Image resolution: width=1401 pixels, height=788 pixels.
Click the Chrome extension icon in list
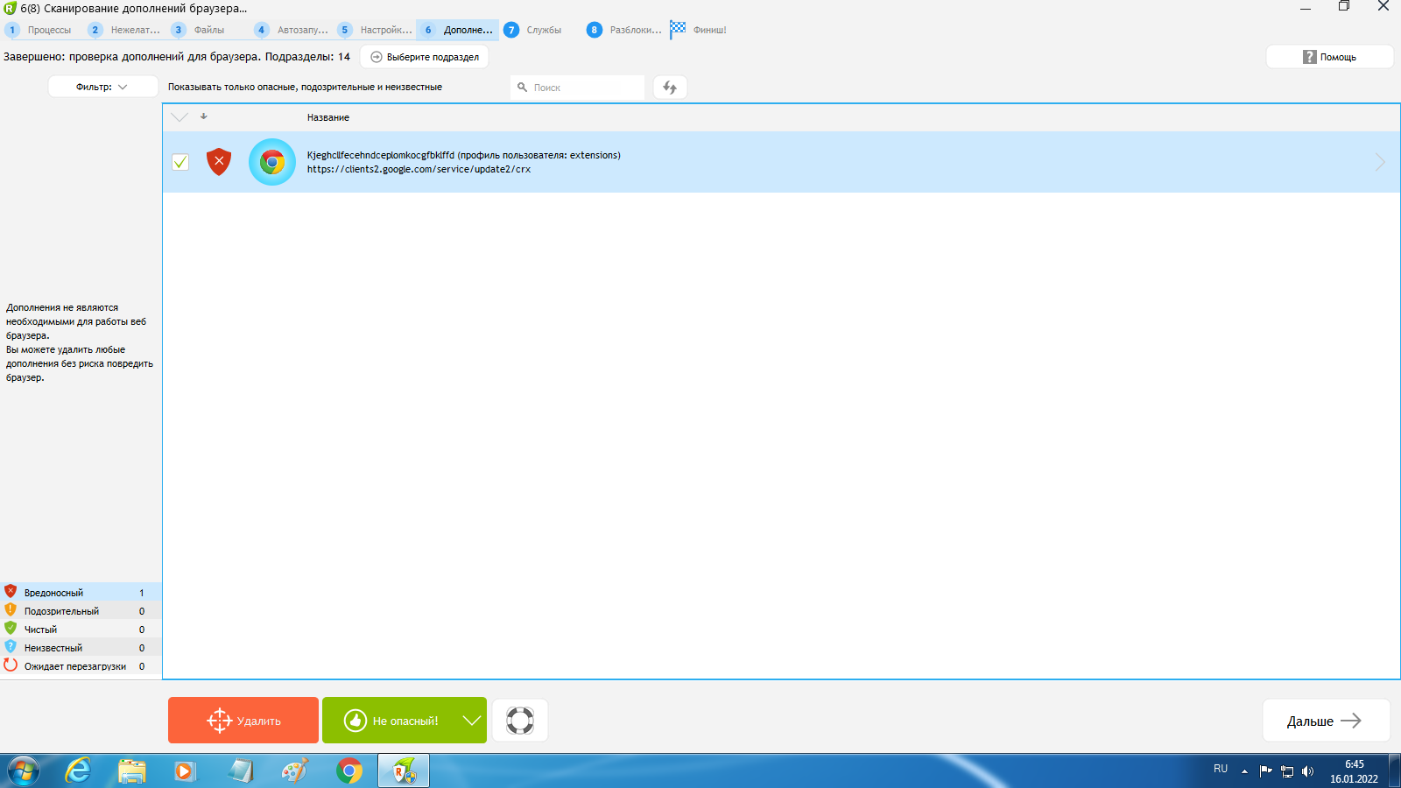[x=272, y=162]
